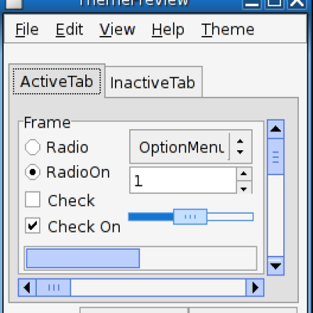Click the horizontal slider handle
This screenshot has height=313, width=313.
coord(190,217)
